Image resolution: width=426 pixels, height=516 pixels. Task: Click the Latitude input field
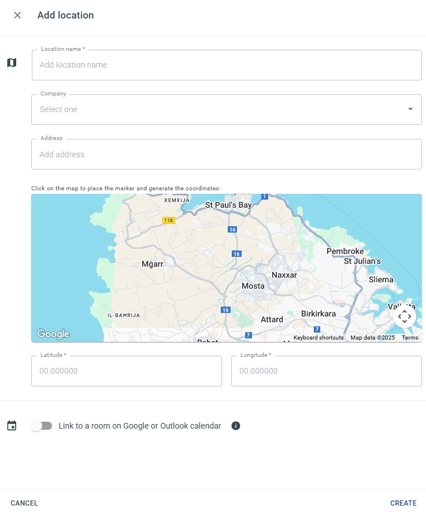tap(127, 371)
